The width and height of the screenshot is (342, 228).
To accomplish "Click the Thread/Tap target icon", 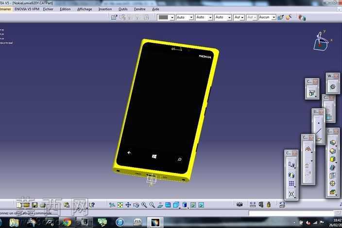I will [332, 184].
